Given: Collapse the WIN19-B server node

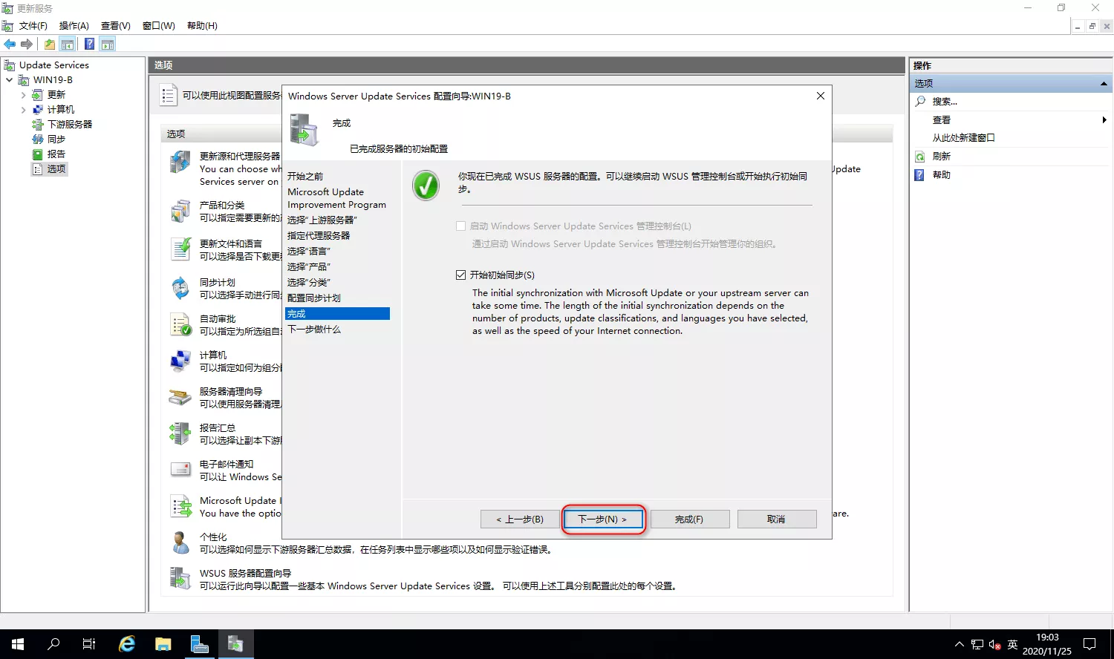Looking at the screenshot, I should pos(9,80).
